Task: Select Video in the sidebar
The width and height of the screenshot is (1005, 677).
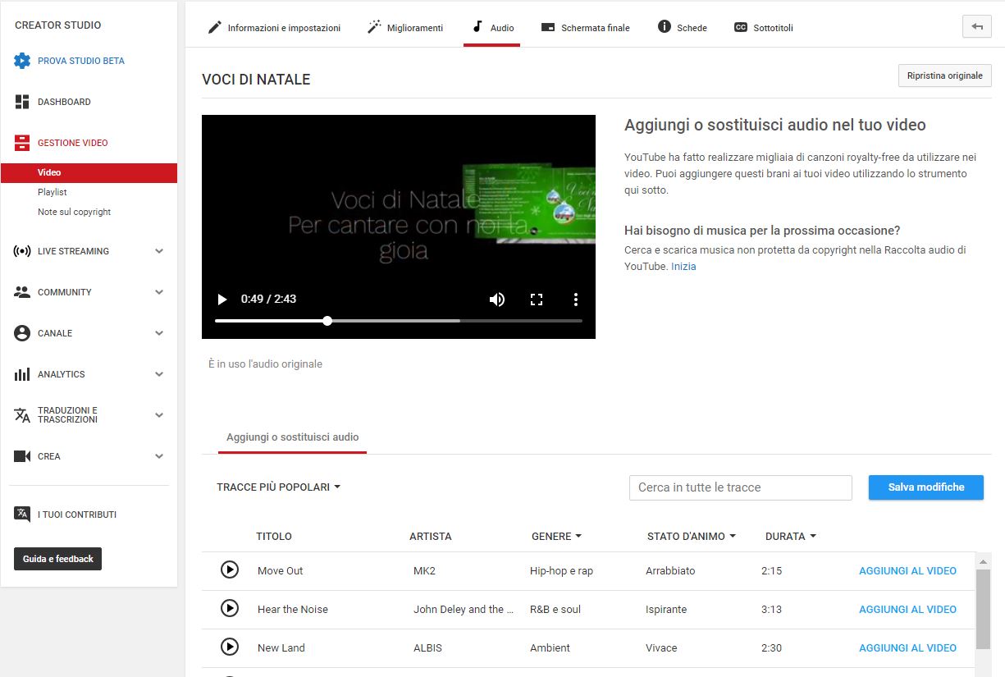Action: (89, 172)
